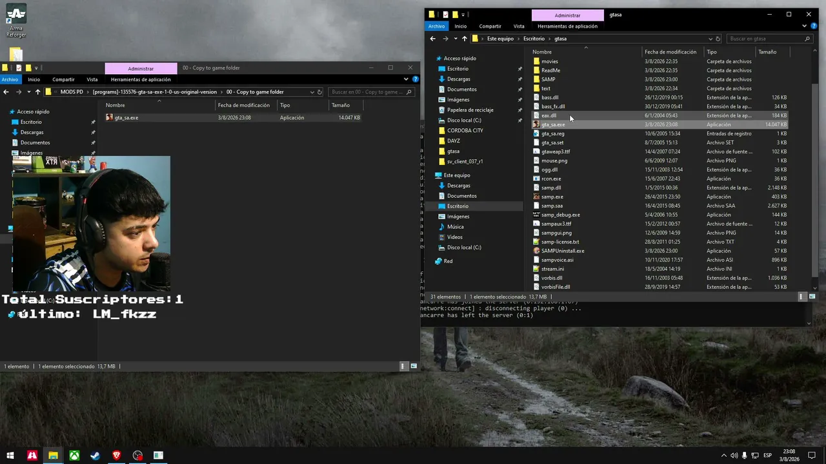Switch gtasa window to large icons view
This screenshot has width=826, height=464.
click(x=812, y=296)
